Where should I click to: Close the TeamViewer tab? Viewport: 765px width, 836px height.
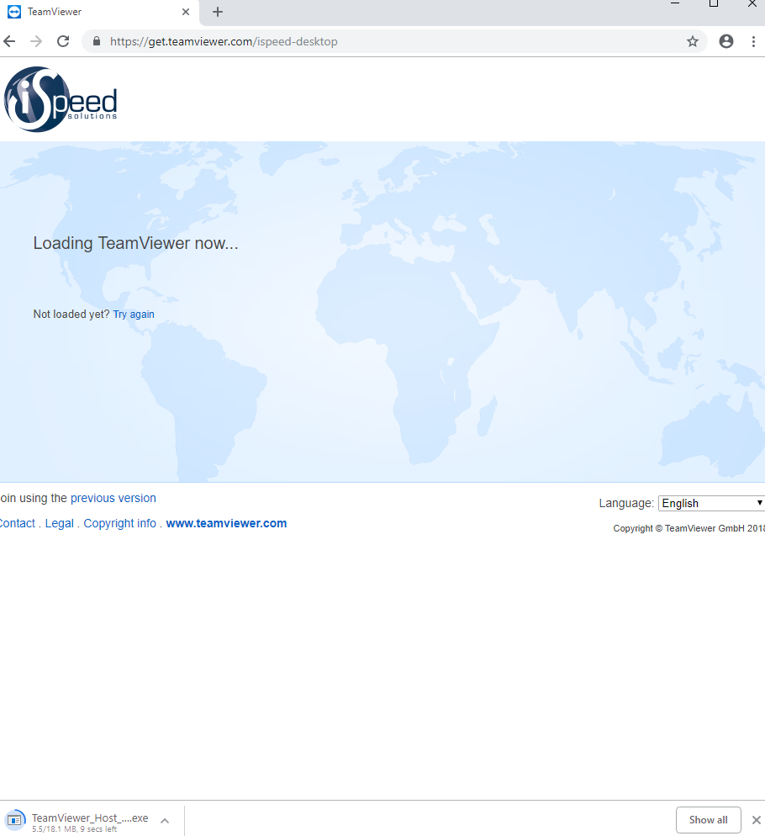pyautogui.click(x=186, y=12)
